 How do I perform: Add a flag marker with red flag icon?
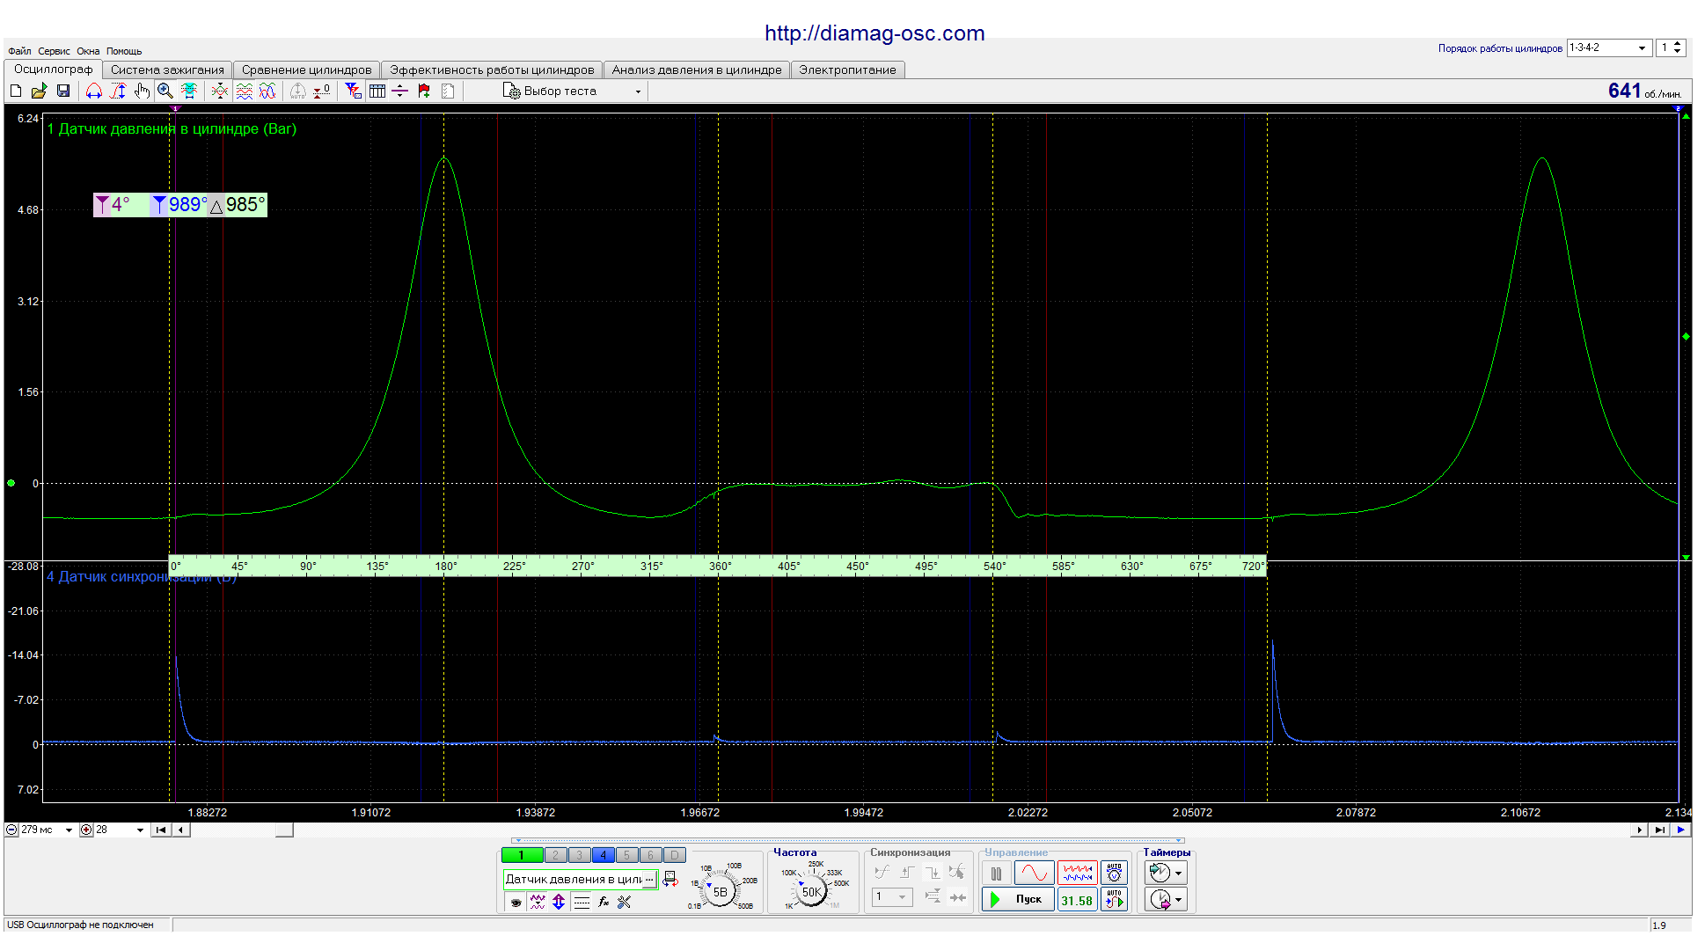[x=424, y=91]
